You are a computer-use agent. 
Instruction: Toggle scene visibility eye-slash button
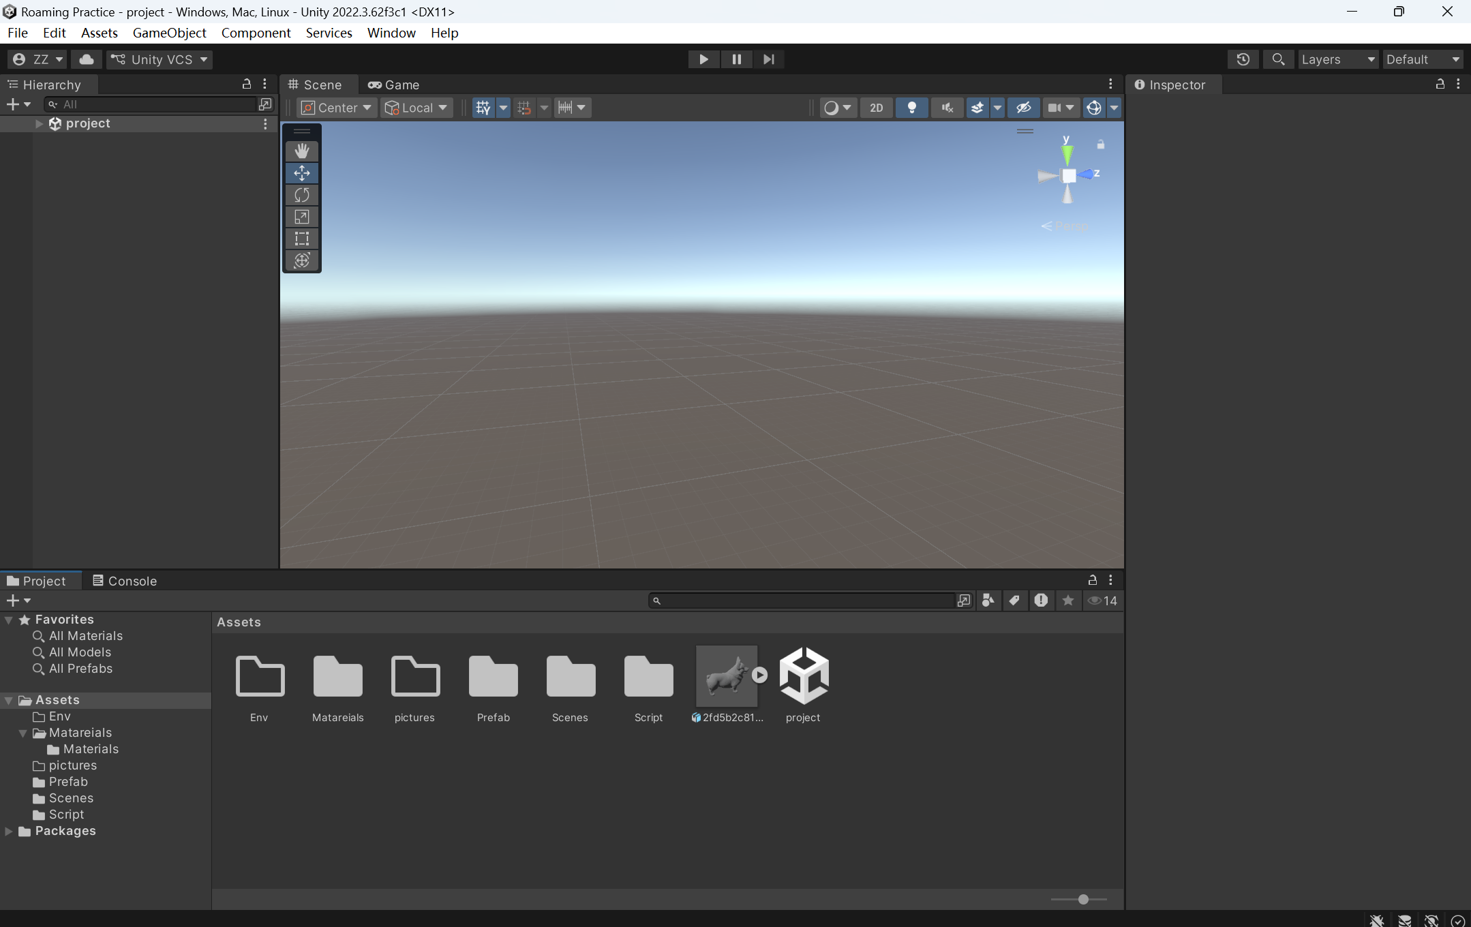(x=1024, y=108)
